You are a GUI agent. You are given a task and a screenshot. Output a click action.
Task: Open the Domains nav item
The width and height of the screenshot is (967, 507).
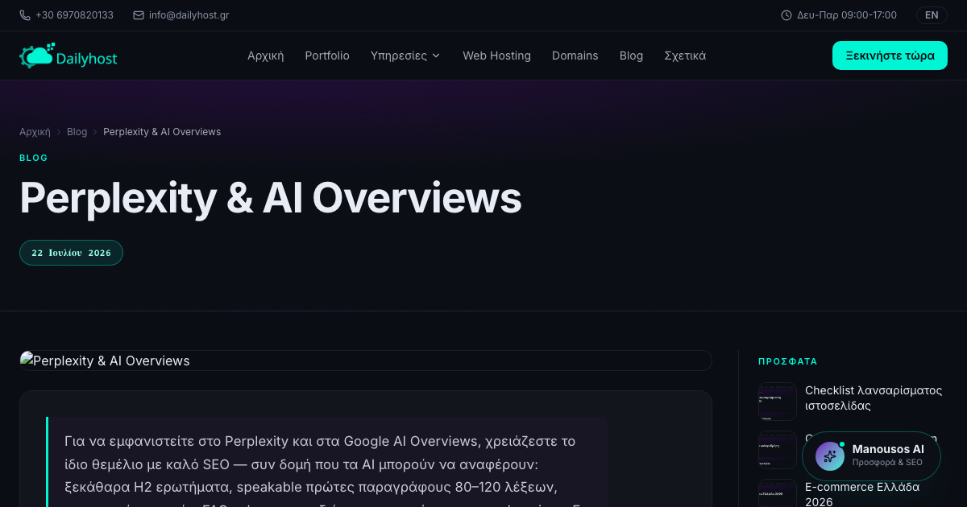575,56
